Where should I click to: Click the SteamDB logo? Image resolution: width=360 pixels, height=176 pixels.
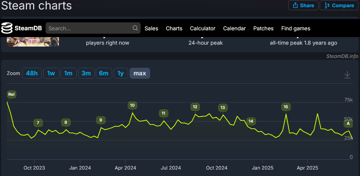[21, 28]
